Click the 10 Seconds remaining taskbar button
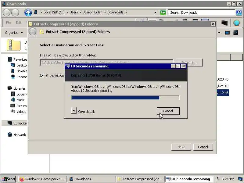The width and height of the screenshot is (244, 183). 189,179
